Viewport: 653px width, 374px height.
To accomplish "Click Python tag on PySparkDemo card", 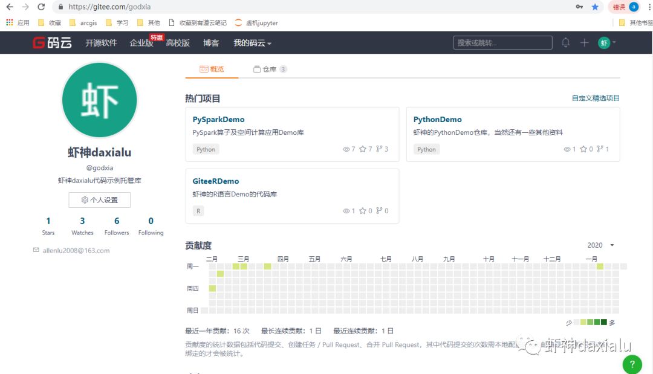I will pyautogui.click(x=206, y=149).
